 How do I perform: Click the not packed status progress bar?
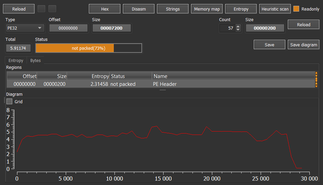point(89,48)
